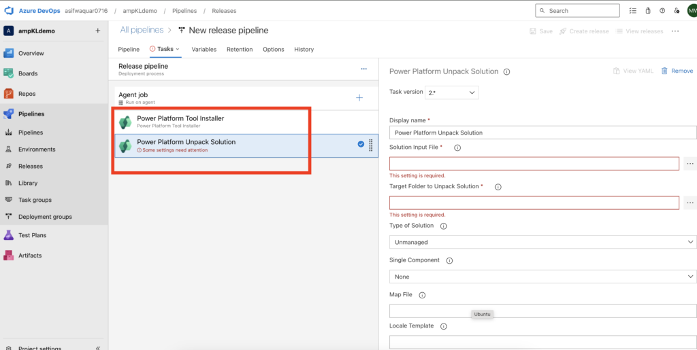Switch to the History tab
697x350 pixels.
pos(304,49)
